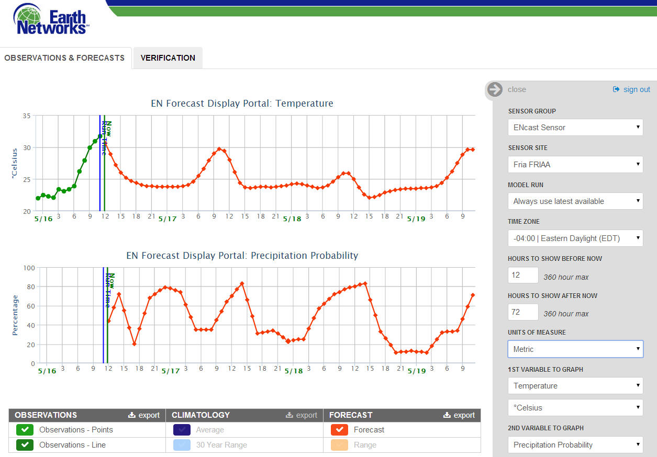This screenshot has width=657, height=457.
Task: Switch to the Verification tab
Action: 168,58
